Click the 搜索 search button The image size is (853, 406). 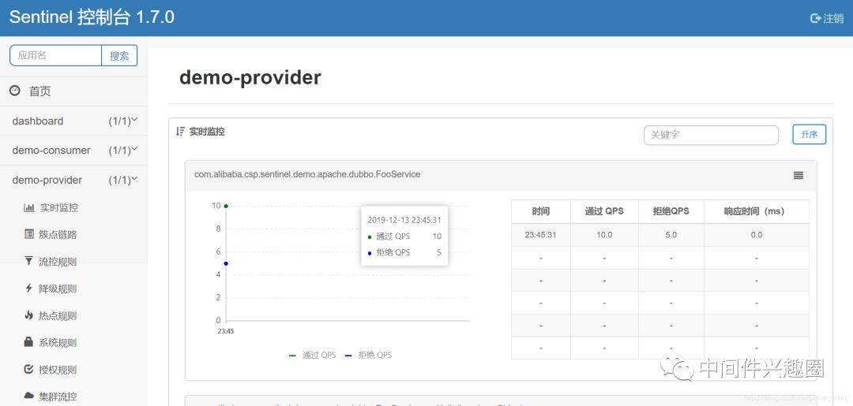(x=119, y=55)
